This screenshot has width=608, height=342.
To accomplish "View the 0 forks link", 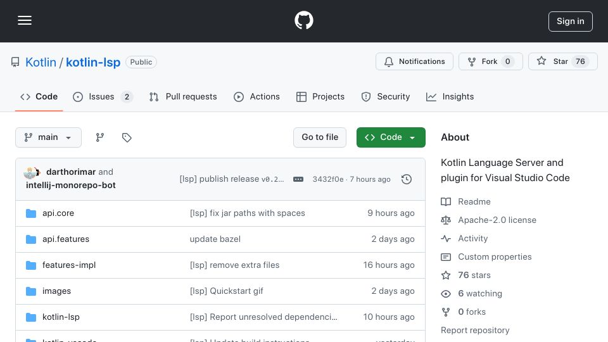I will (472, 312).
